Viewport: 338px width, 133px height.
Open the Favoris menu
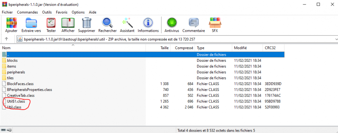62,12
